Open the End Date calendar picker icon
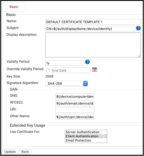The image size is (144, 156). (x=95, y=70)
